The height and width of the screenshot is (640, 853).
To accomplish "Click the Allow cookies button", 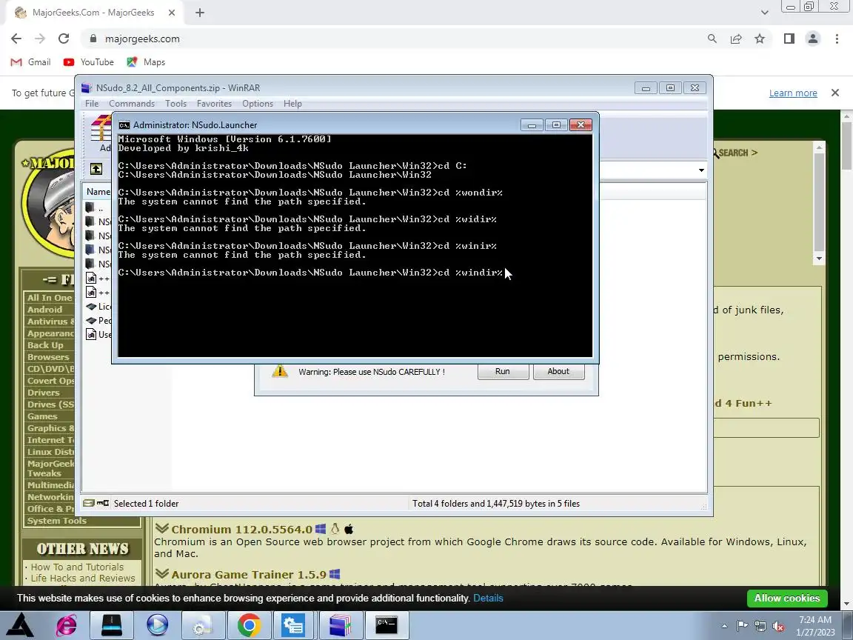I will 787,598.
